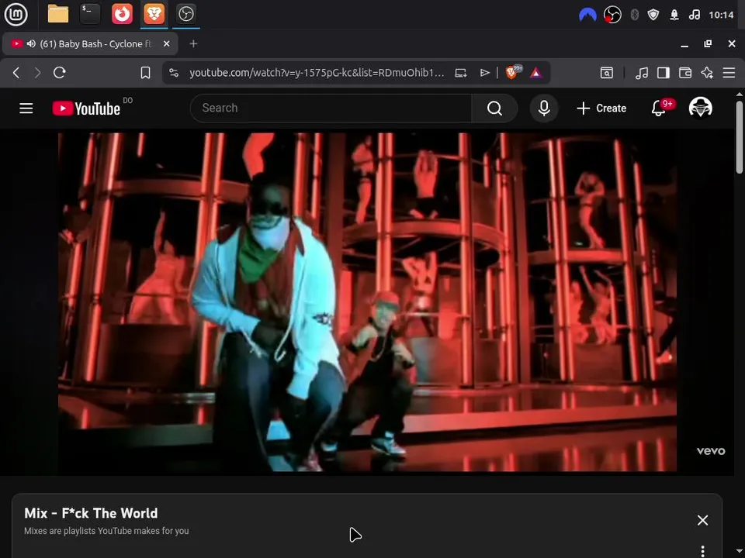Open the red swirl app in the panel

(122, 14)
